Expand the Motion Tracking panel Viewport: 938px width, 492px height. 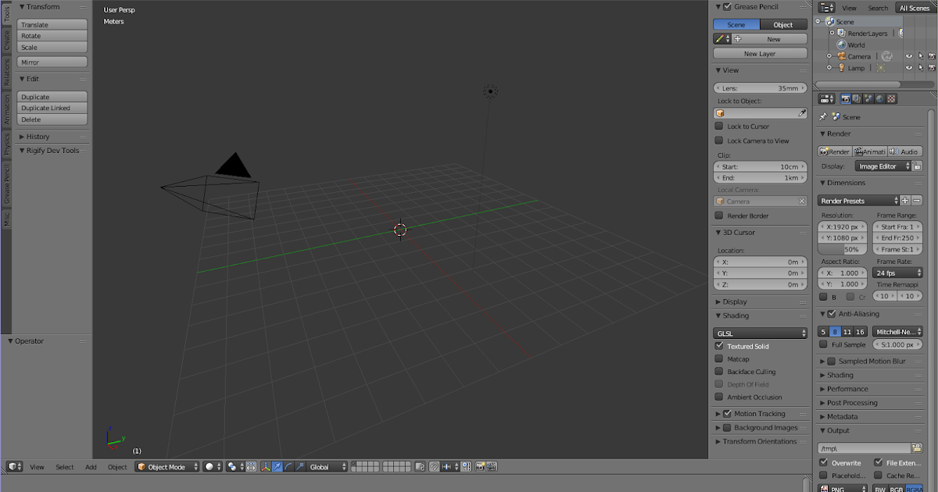click(x=760, y=413)
